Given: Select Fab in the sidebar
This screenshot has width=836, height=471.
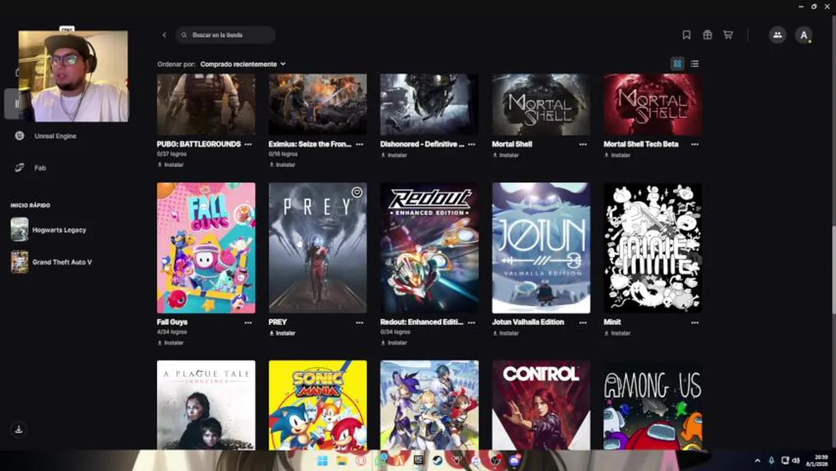Looking at the screenshot, I should (40, 168).
